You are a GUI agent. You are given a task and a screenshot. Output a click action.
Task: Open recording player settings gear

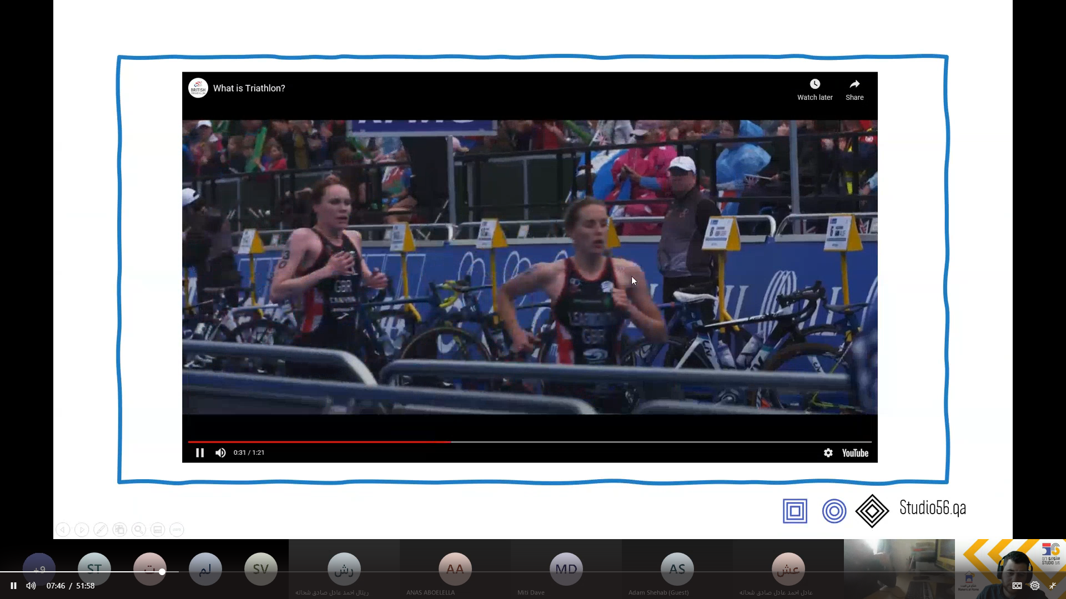point(1035,586)
